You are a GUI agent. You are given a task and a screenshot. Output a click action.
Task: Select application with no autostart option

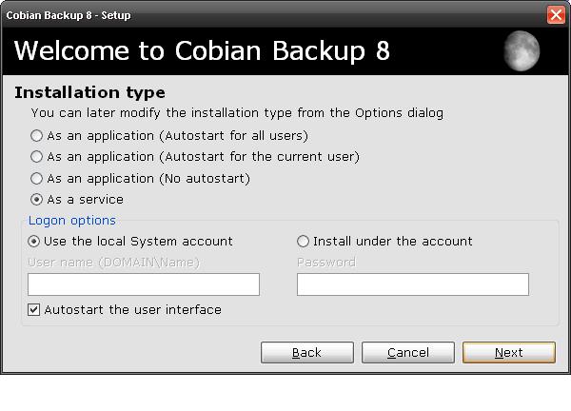coord(37,178)
